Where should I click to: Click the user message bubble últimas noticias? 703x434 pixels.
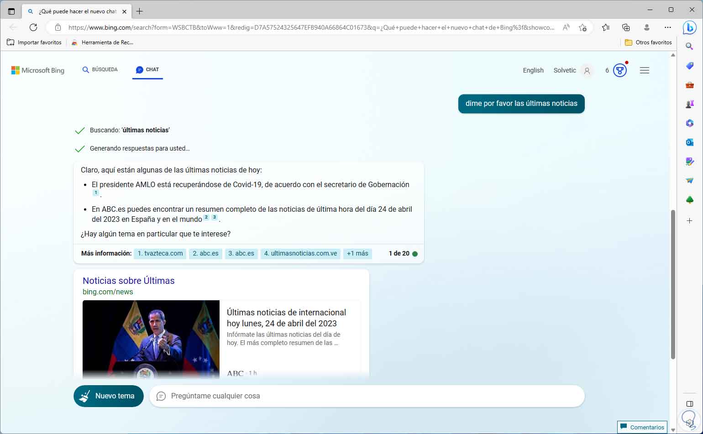pos(521,104)
